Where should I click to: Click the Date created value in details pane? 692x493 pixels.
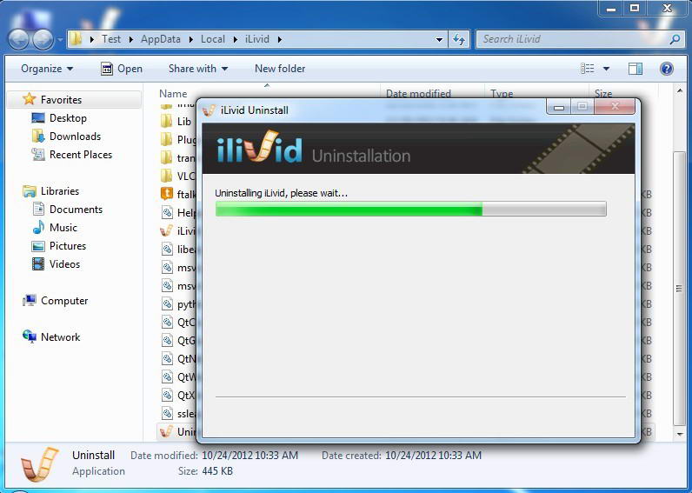pos(433,456)
